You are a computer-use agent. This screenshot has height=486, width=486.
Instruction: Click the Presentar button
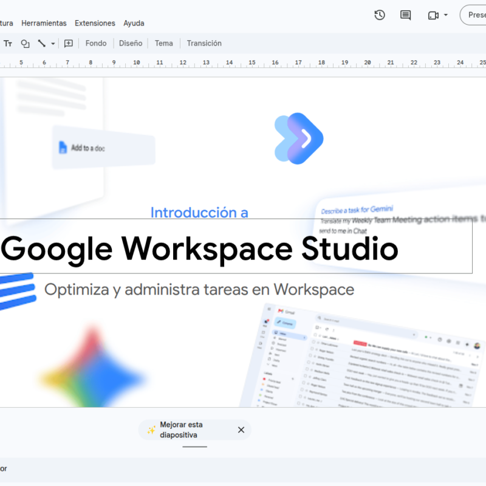(x=473, y=15)
